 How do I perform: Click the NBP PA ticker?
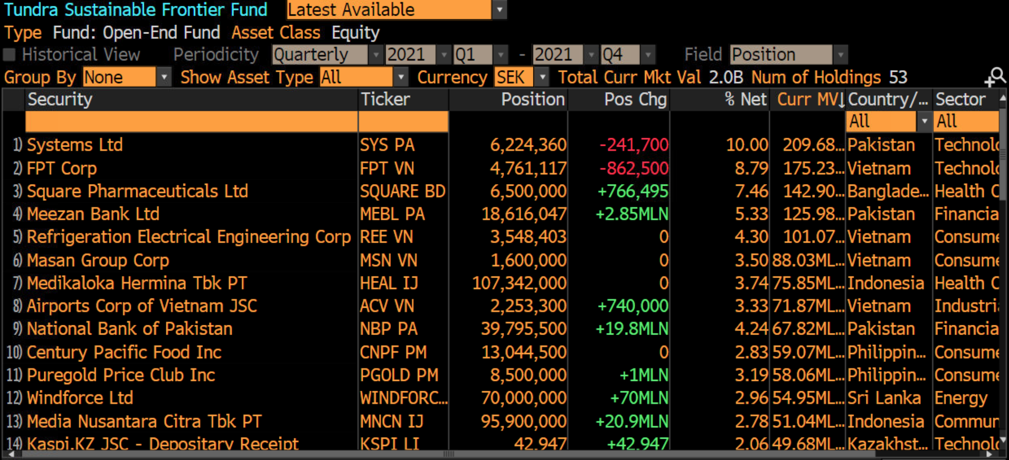(x=388, y=329)
